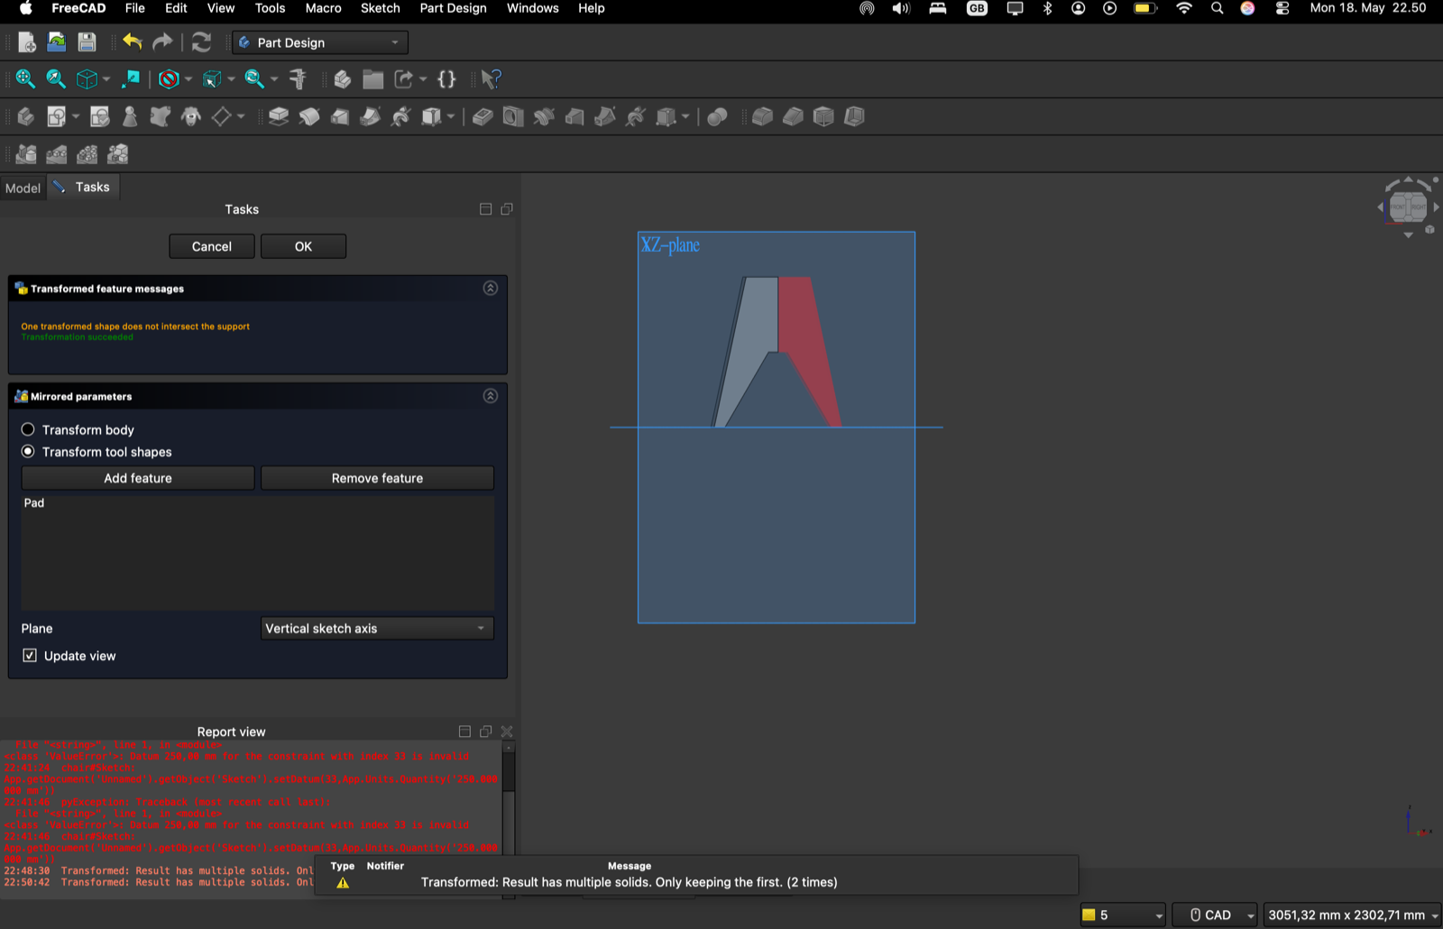Confirm with the OK button

click(x=303, y=246)
